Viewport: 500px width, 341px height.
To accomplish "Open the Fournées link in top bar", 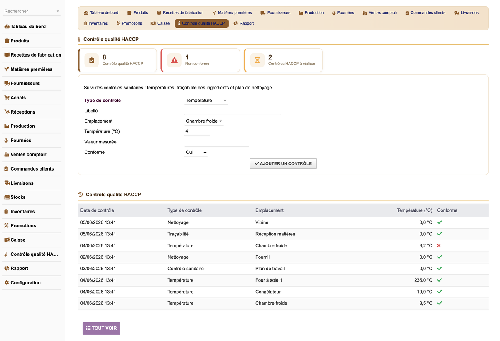I will (x=343, y=13).
